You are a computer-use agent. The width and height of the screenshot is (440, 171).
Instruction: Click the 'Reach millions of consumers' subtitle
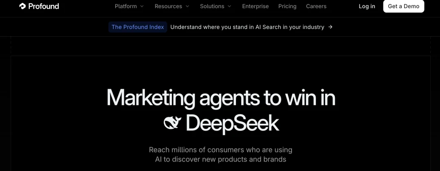click(220, 154)
